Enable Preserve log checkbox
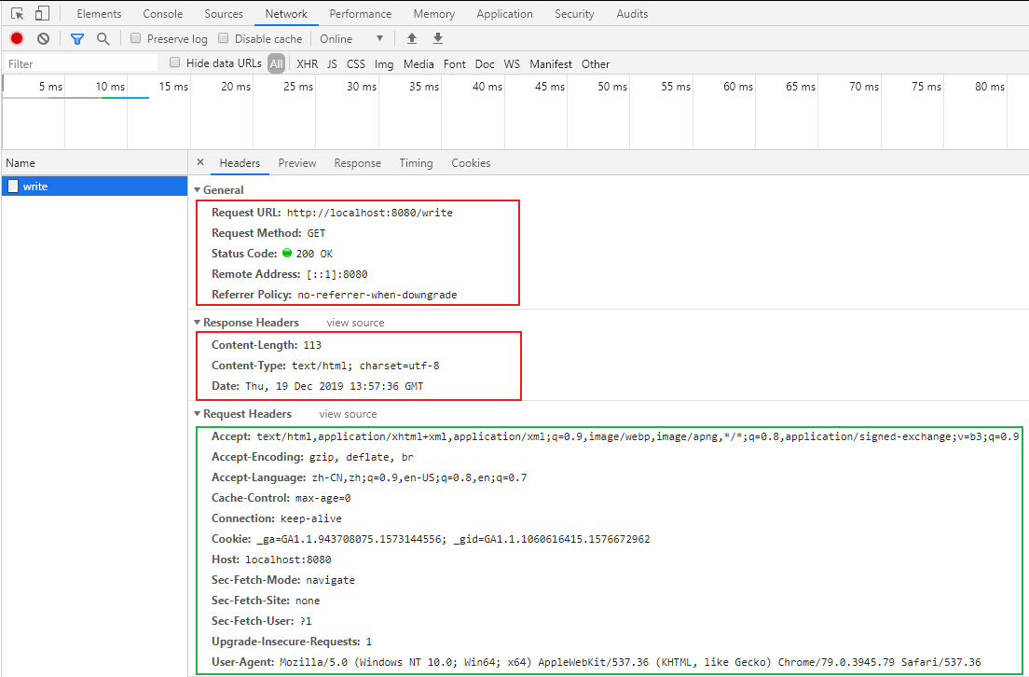The width and height of the screenshot is (1029, 677). (136, 38)
